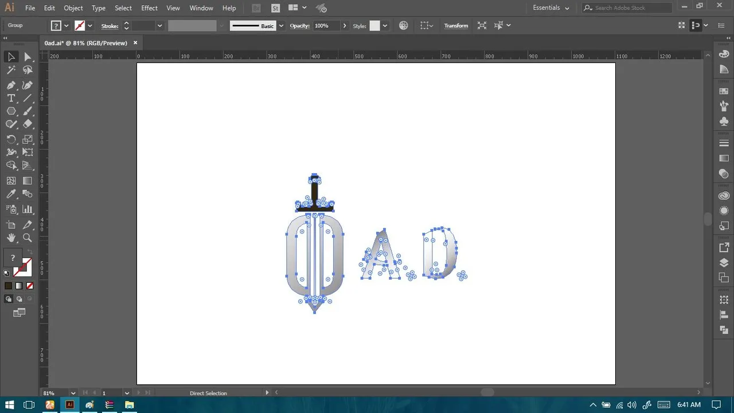Viewport: 734px width, 413px height.
Task: Open the Object menu
Action: point(73,8)
